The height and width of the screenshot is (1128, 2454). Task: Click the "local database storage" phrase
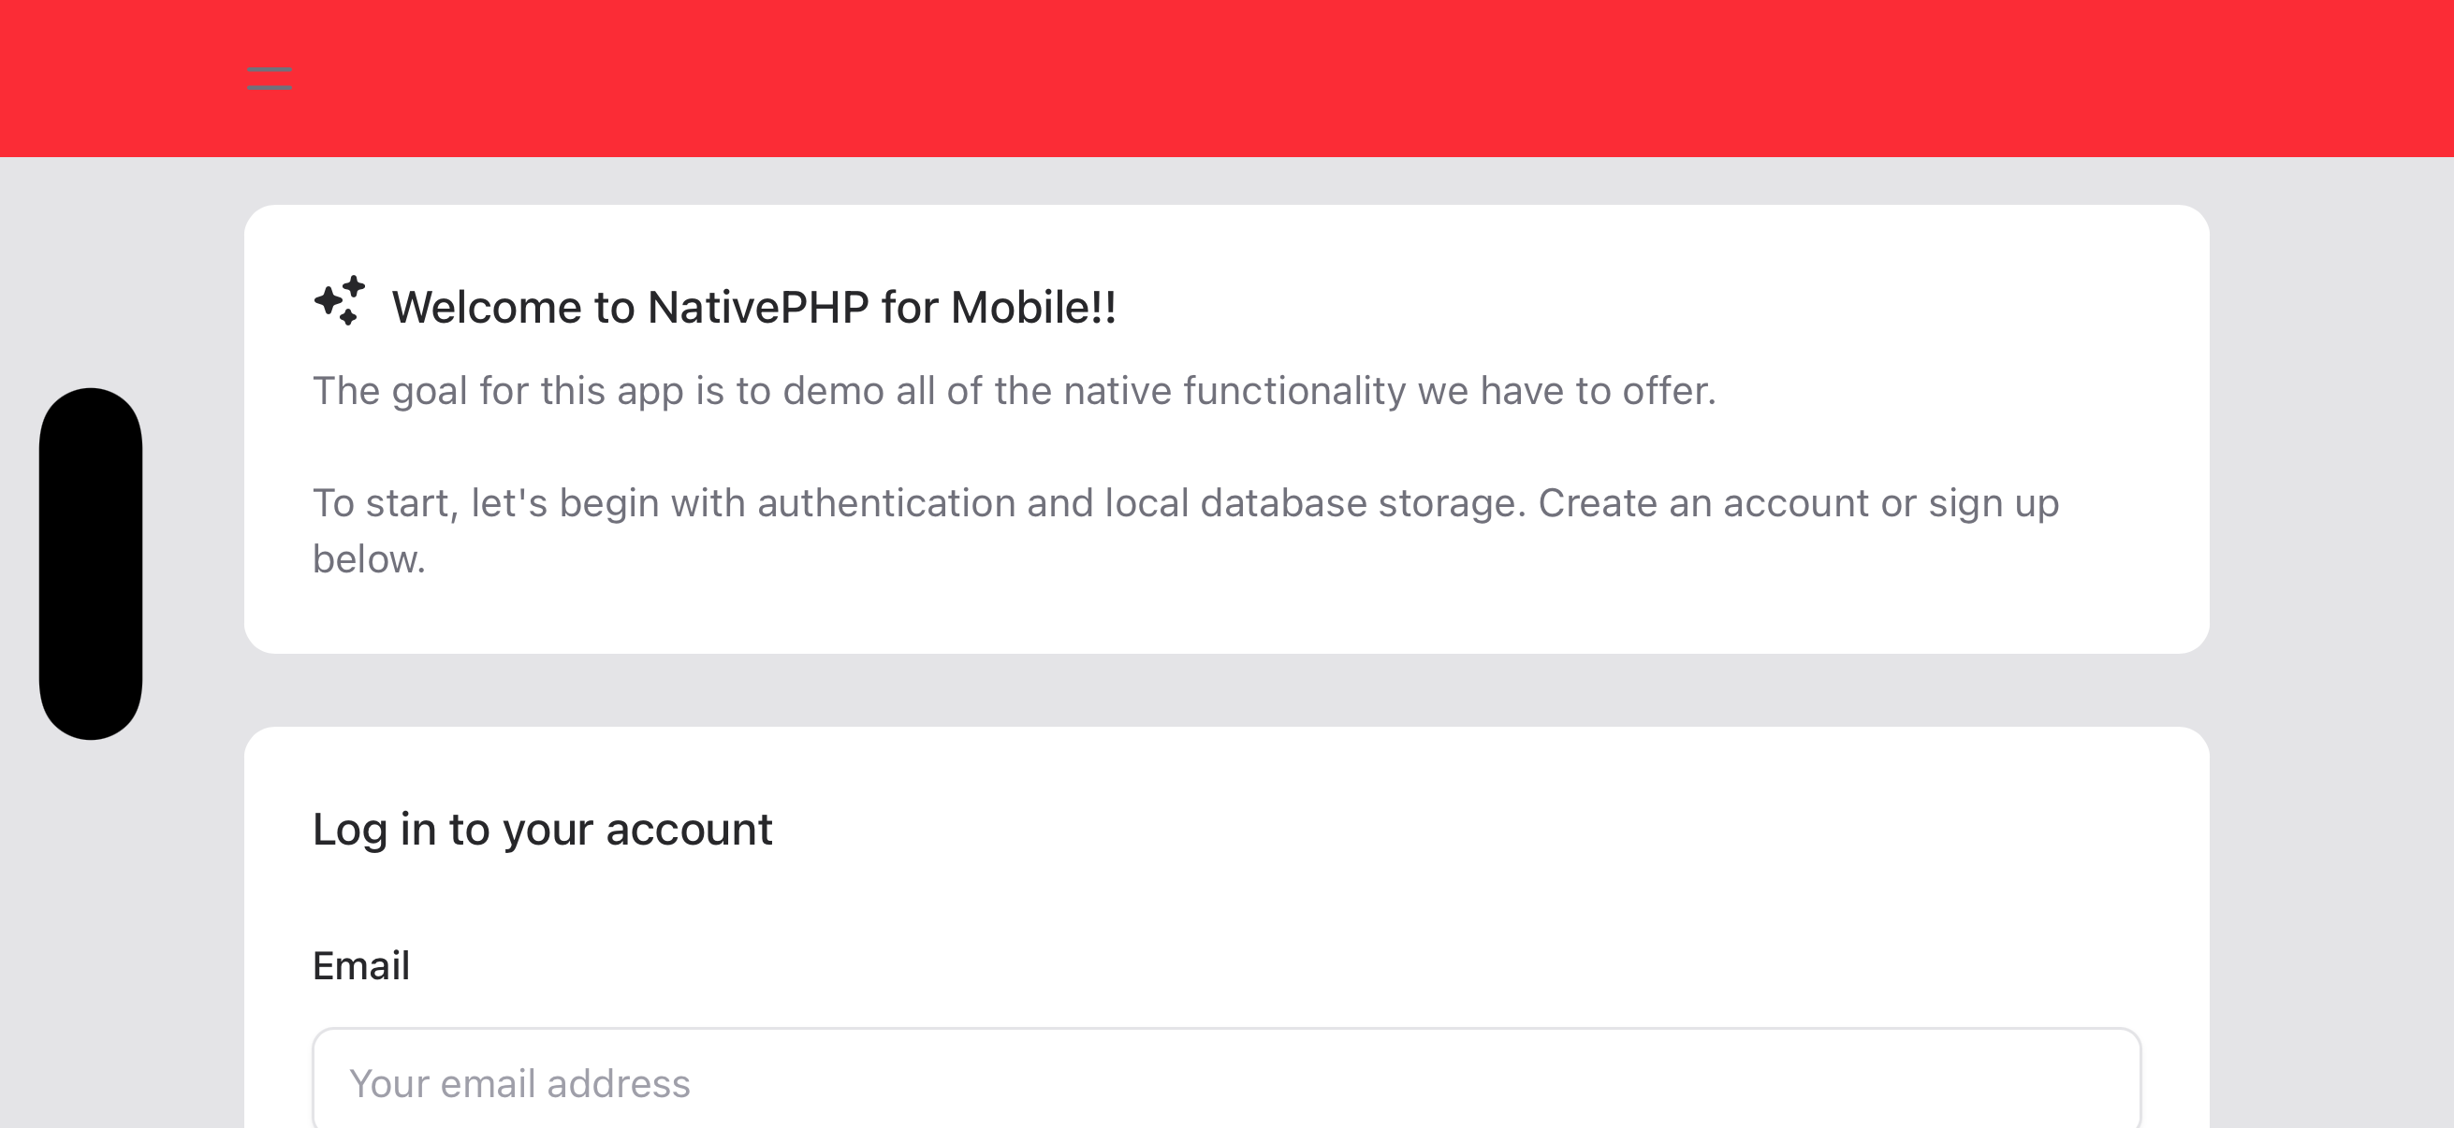click(x=1315, y=503)
